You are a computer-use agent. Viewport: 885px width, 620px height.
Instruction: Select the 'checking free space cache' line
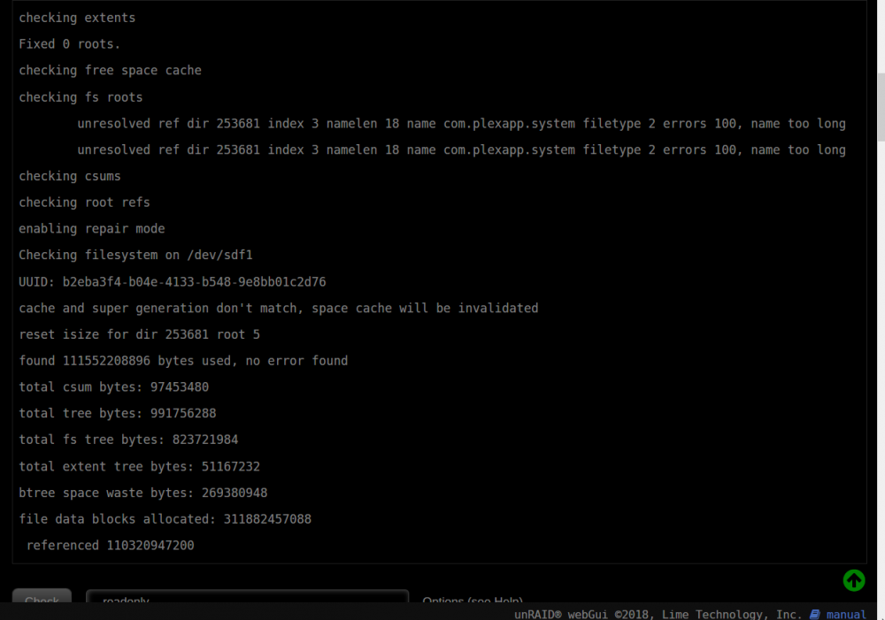[110, 71]
